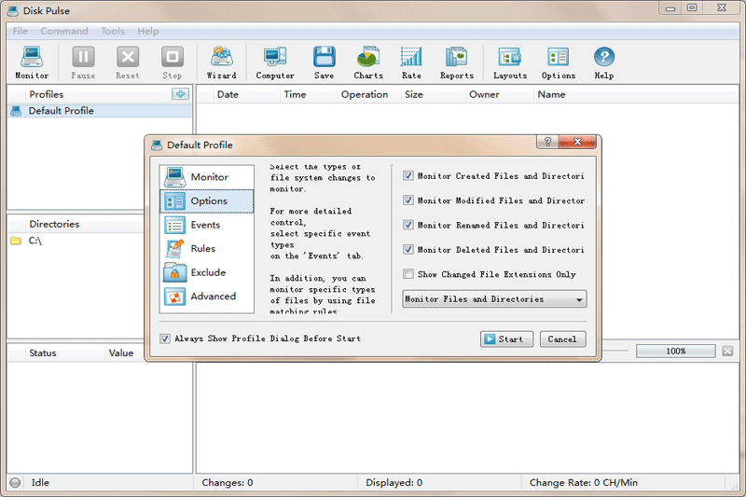Click the Cancel button
This screenshot has height=497, width=746.
[562, 338]
